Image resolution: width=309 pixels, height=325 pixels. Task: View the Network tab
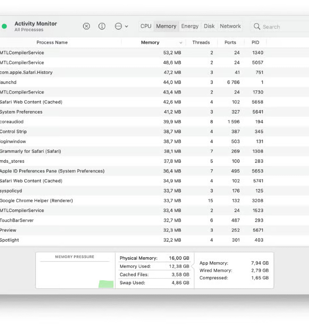click(230, 26)
